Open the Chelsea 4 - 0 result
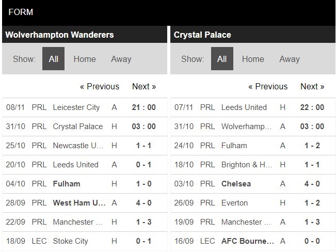This screenshot has height=252, width=336. (253, 184)
